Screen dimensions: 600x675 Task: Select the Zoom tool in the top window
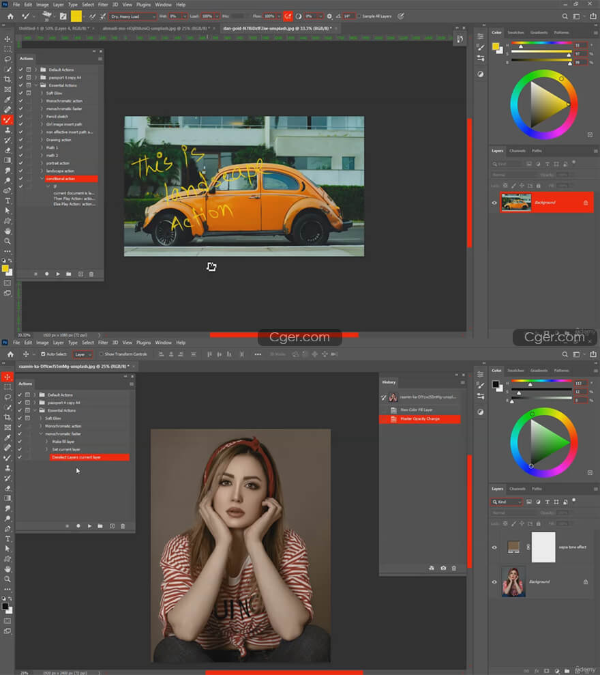click(7, 241)
